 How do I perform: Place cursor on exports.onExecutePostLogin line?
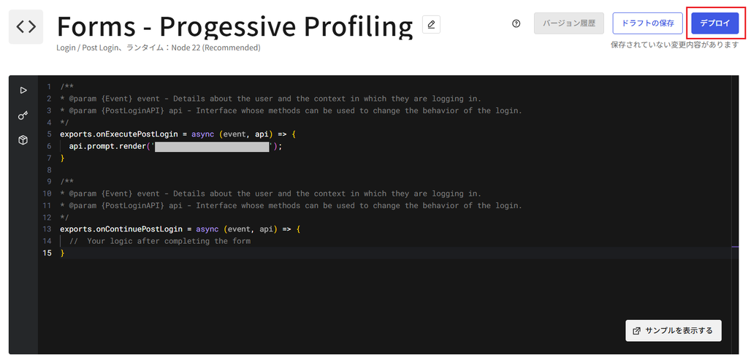[x=178, y=134]
